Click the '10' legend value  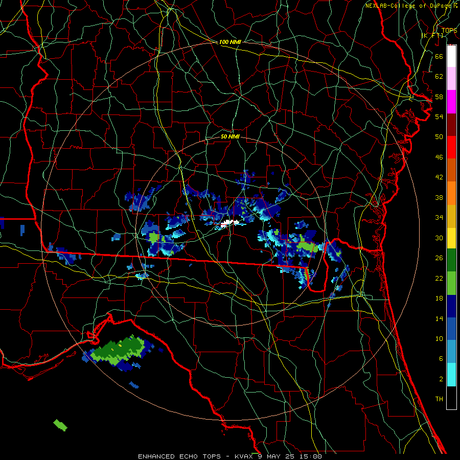(439, 338)
